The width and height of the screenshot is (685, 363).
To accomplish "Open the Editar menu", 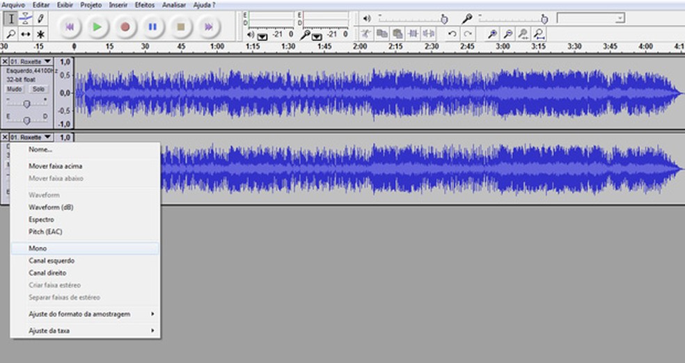I will (x=41, y=6).
